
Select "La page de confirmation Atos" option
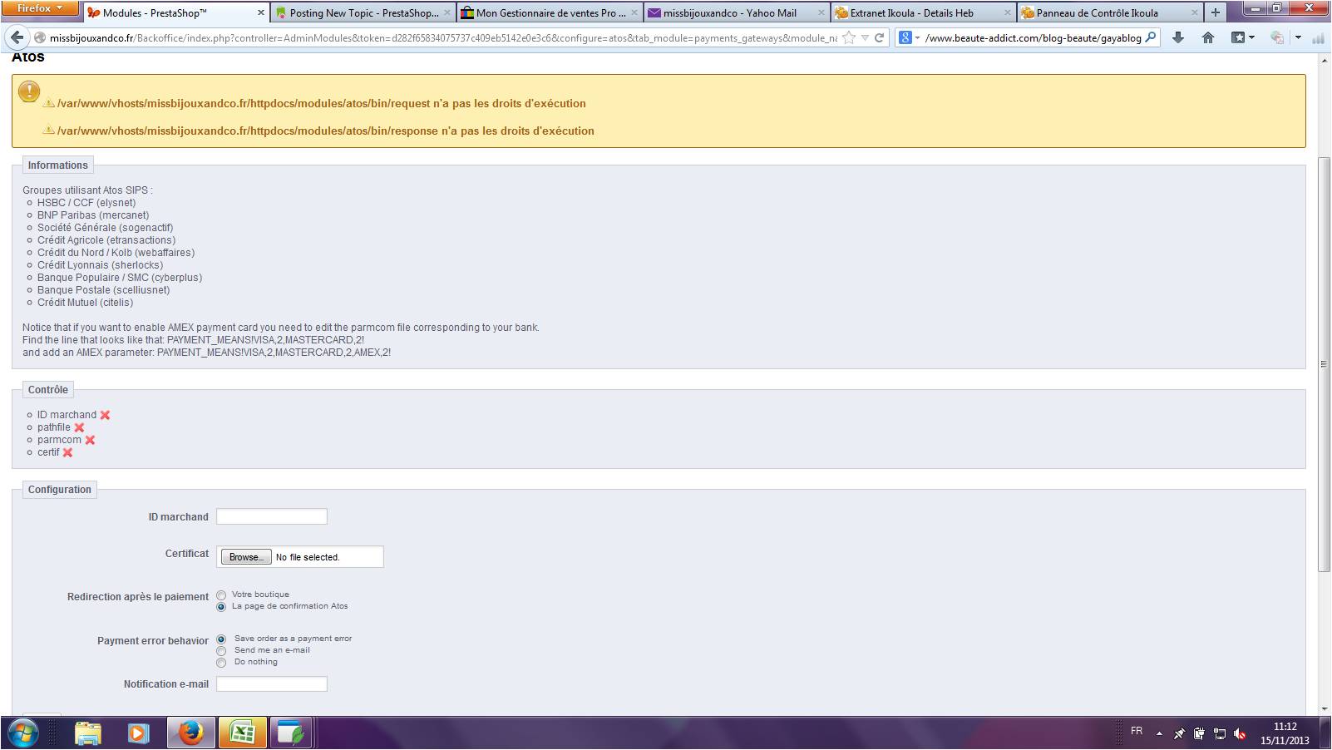(x=221, y=607)
